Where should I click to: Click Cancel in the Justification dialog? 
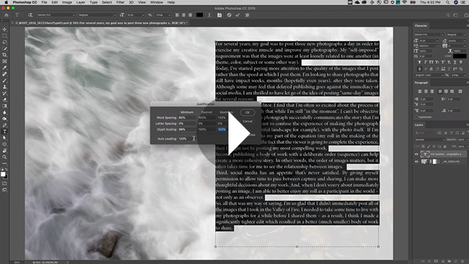click(247, 121)
